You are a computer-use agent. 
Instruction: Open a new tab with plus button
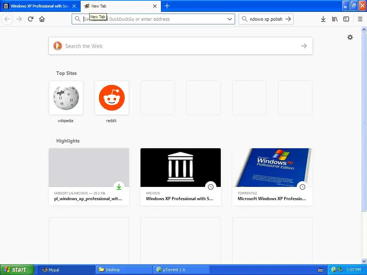tap(167, 6)
